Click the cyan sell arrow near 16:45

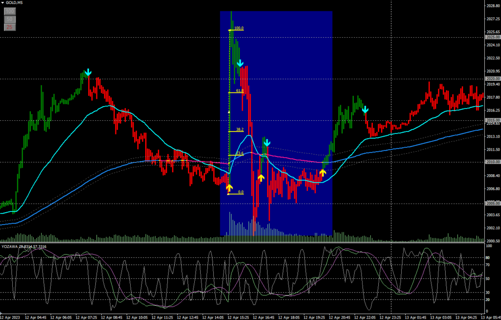pyautogui.click(x=267, y=142)
